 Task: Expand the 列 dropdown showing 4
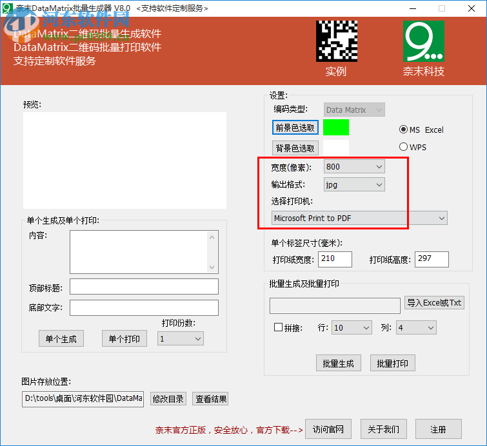click(416, 328)
